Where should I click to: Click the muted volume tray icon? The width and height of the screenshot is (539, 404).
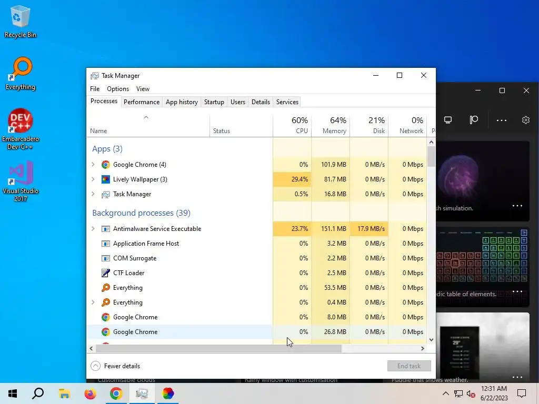pos(471,393)
